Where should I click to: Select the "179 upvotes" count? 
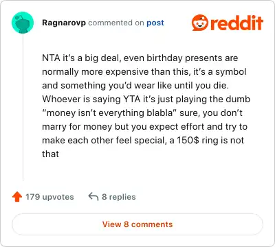49,197
